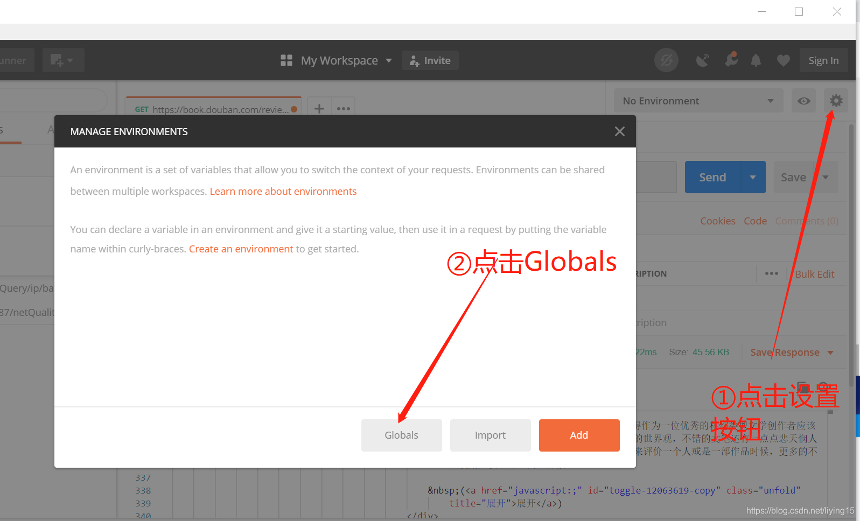Open the Cookies link

[x=718, y=221]
